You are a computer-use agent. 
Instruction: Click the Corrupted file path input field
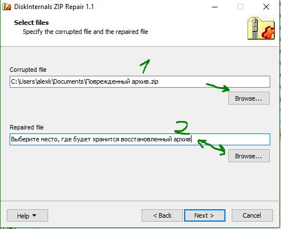click(140, 81)
